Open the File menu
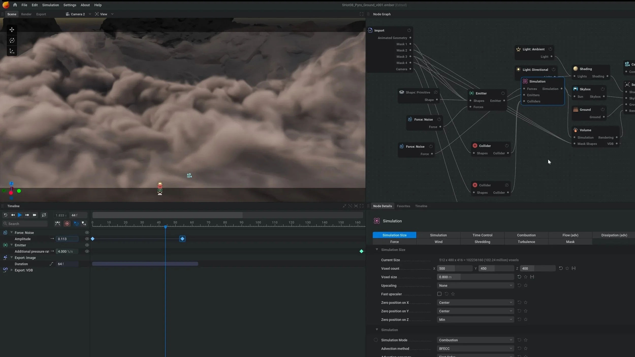This screenshot has height=357, width=635. pyautogui.click(x=24, y=5)
